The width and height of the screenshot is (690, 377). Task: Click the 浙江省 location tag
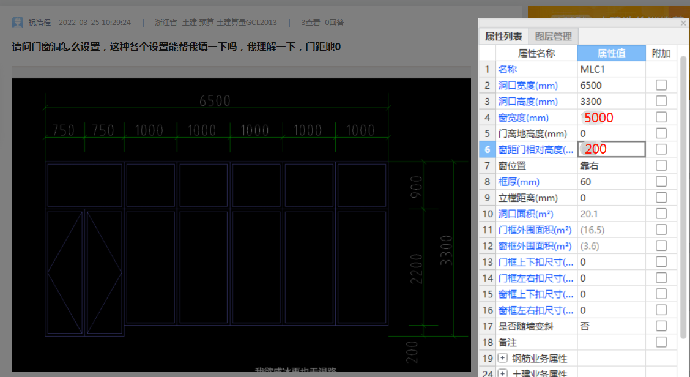166,23
